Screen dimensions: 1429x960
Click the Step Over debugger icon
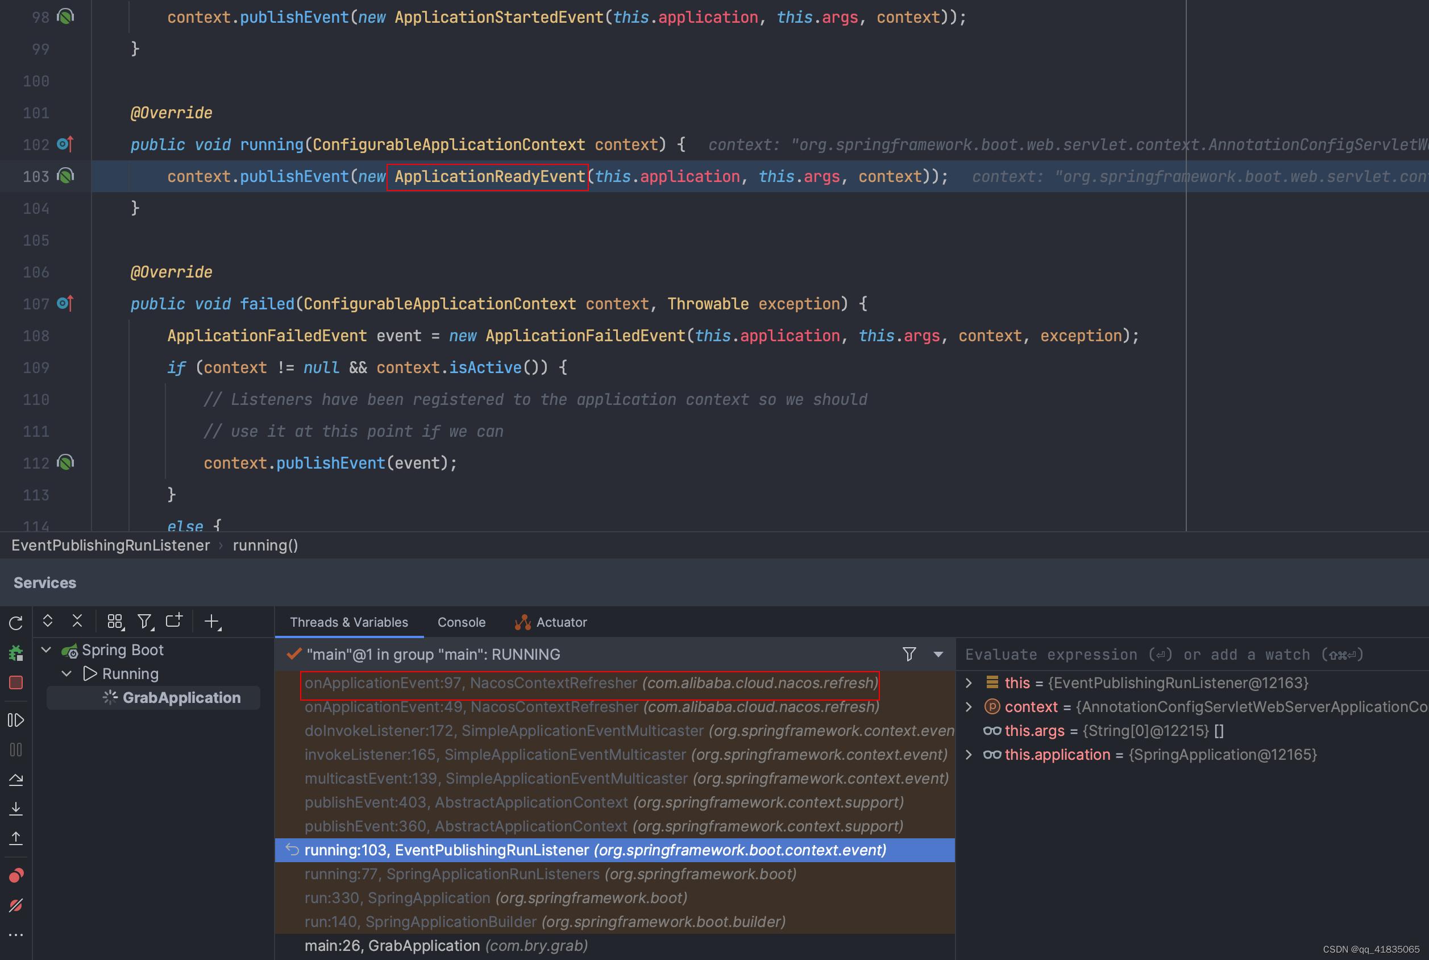pos(16,779)
